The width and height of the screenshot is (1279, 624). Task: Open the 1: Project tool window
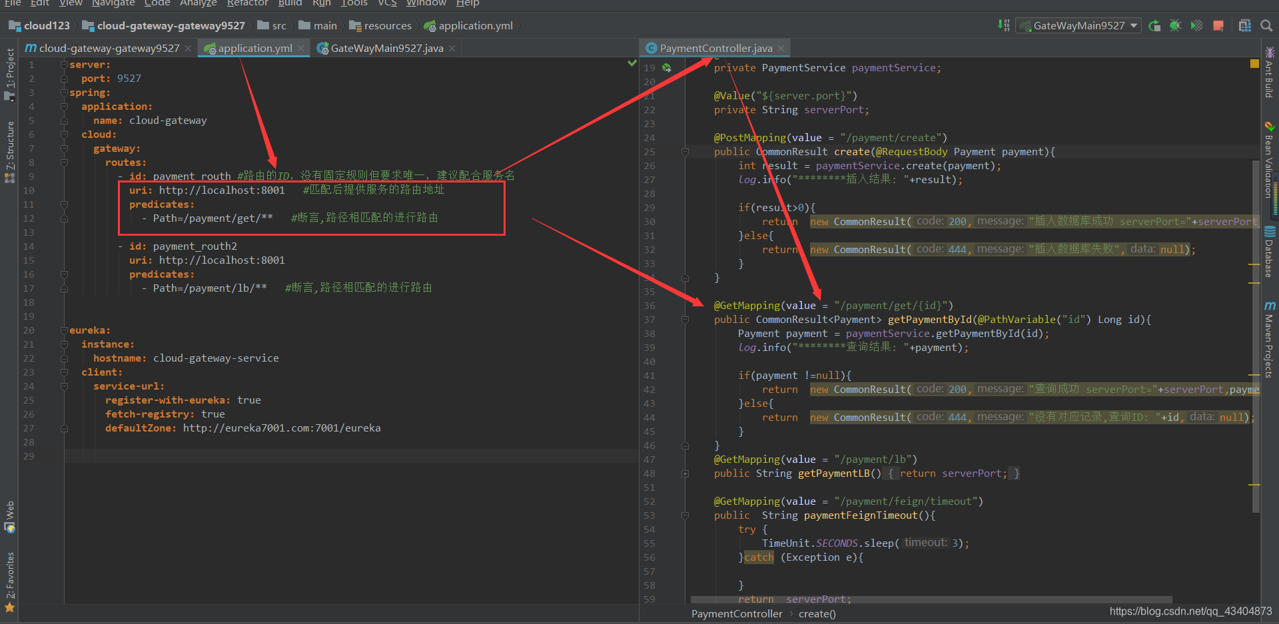click(x=9, y=74)
